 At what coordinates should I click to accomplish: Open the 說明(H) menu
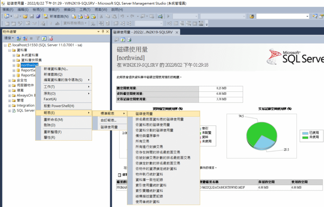[117, 9]
